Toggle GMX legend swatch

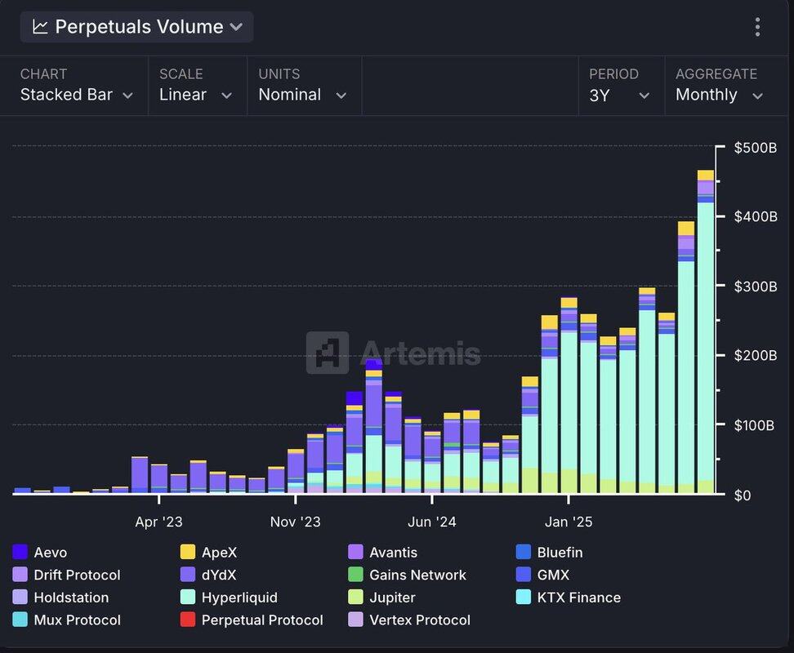(x=523, y=575)
